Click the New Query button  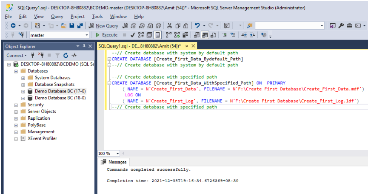(103, 25)
